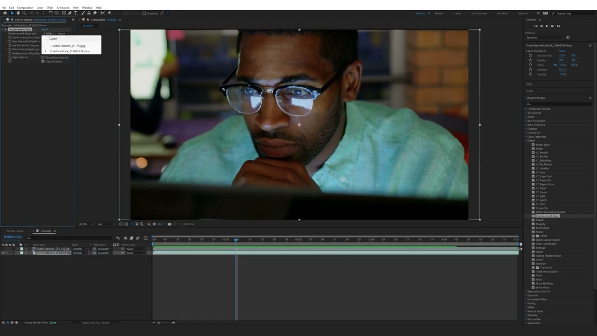Screen dimensions: 597x336
Task: Switch to the Render Queue tab
Action: point(15,231)
